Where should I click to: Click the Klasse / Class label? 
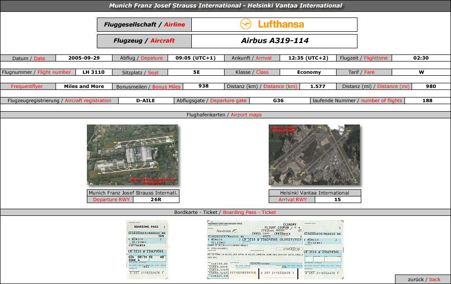tap(252, 72)
